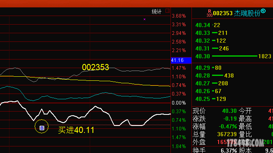Select stock code 002353 in header
Image resolution: width=273 pixels, height=153 pixels.
coord(223,14)
